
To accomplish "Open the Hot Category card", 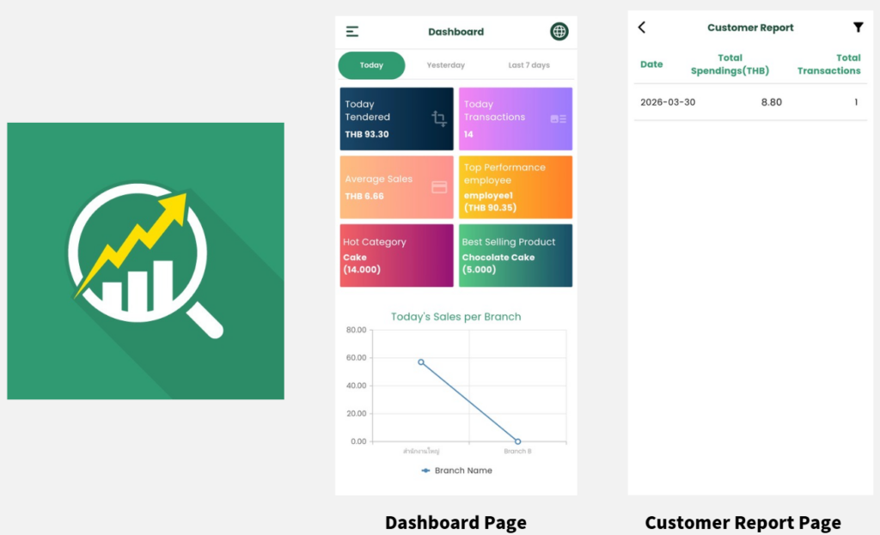I will click(396, 255).
